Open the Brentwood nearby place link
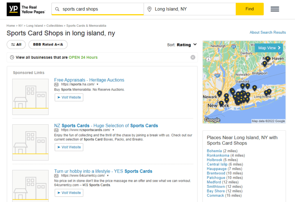This screenshot has height=202, width=295. [216, 173]
